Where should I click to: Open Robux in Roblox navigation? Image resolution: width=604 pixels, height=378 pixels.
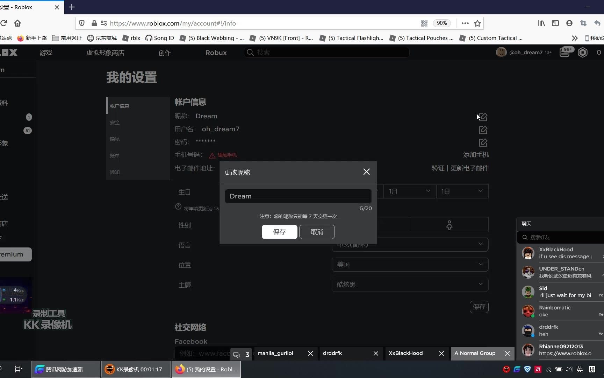216,52
